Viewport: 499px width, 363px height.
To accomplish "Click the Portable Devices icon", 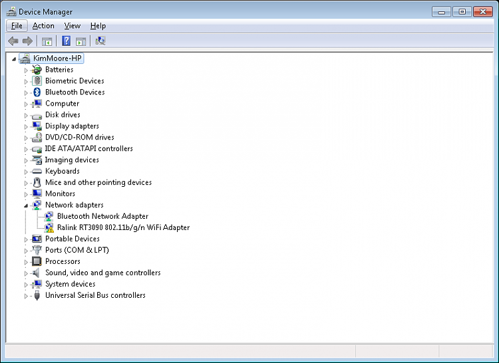I will (37, 239).
